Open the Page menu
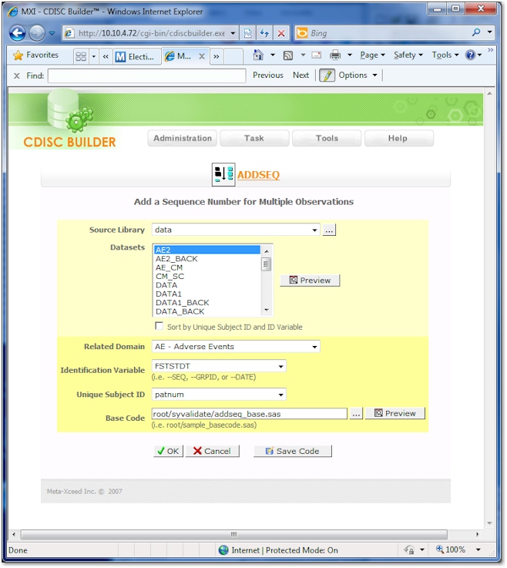 click(372, 55)
